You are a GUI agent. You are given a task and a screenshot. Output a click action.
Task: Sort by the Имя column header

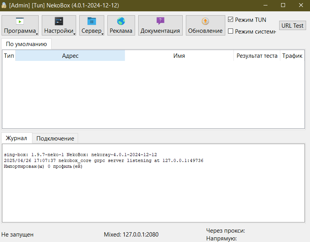[179, 56]
